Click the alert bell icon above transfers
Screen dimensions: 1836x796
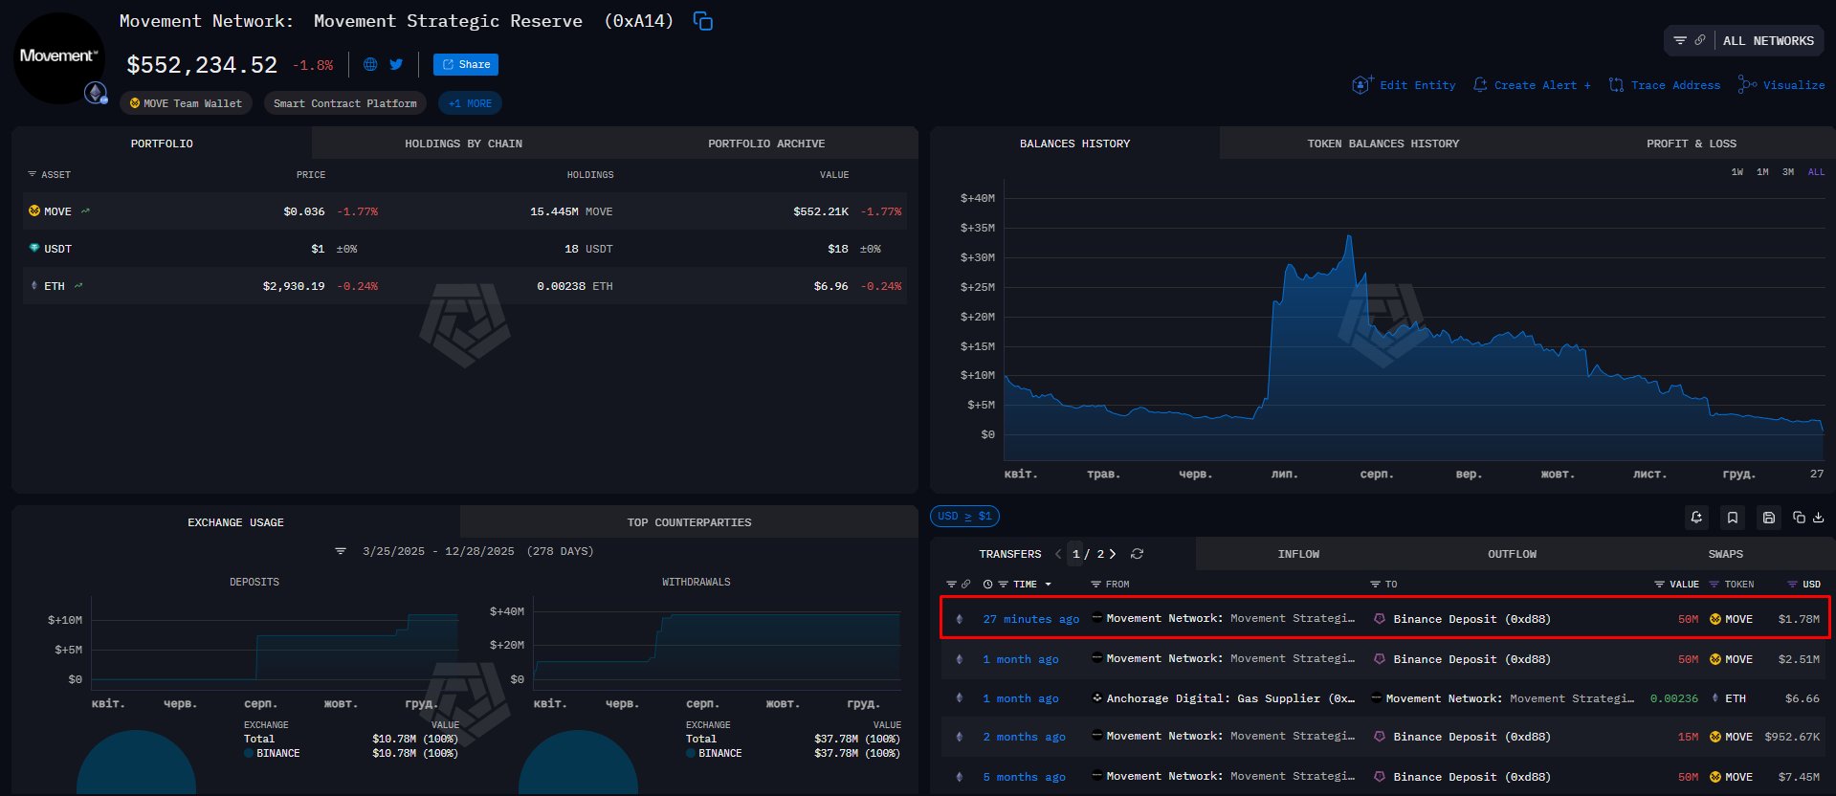click(x=1696, y=518)
